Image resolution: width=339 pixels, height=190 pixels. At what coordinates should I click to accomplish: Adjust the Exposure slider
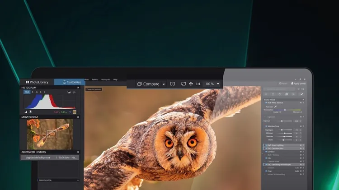(282, 121)
